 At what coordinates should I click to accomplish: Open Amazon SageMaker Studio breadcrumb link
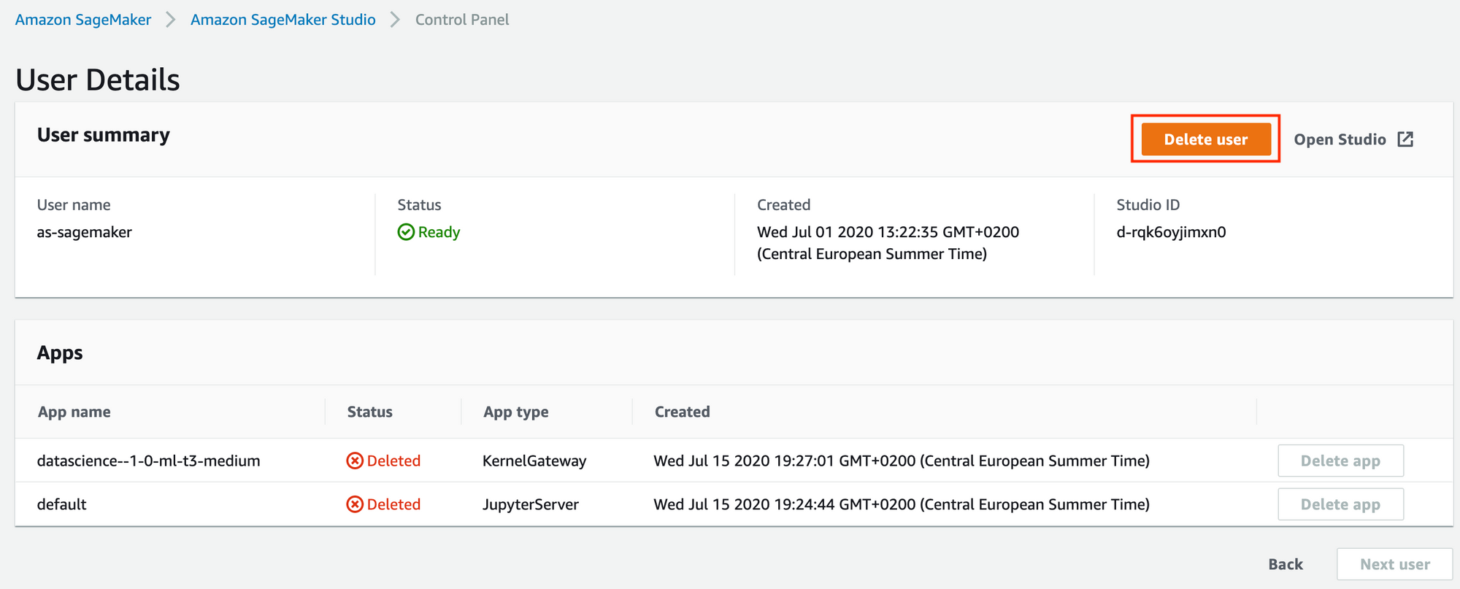point(283,20)
